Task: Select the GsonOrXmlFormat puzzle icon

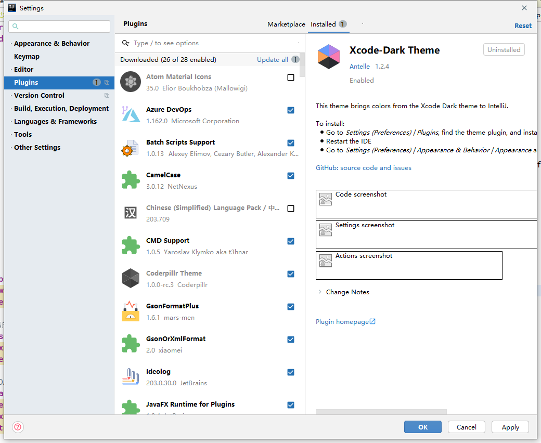Action: click(131, 344)
